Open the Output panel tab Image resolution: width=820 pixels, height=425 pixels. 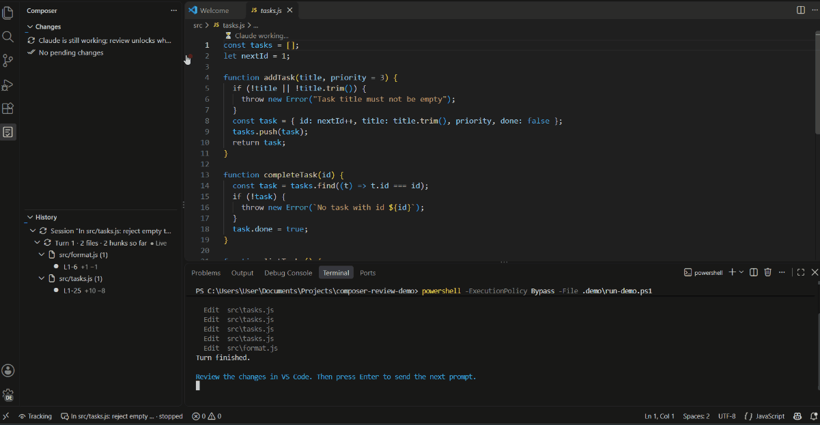tap(242, 273)
